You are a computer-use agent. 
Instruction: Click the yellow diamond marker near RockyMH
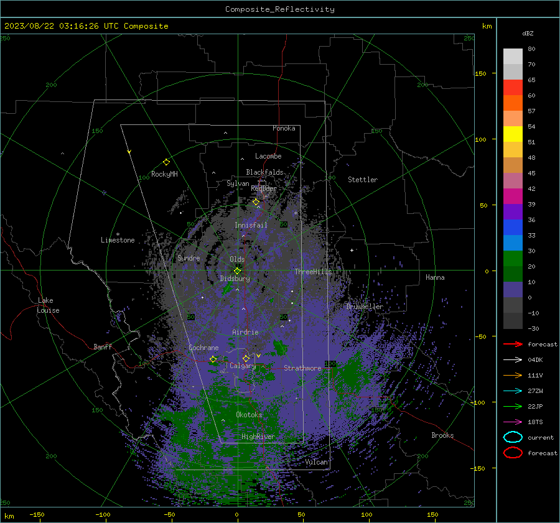[166, 162]
